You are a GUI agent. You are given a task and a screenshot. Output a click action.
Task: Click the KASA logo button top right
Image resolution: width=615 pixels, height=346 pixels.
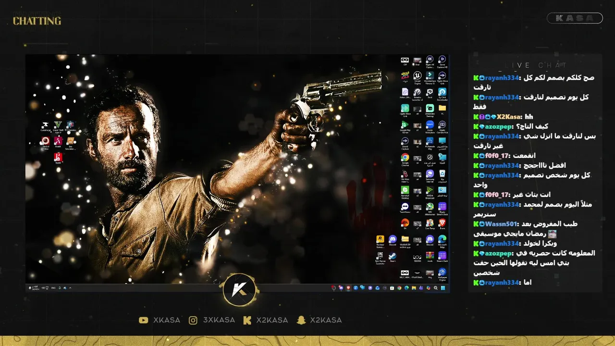point(575,18)
